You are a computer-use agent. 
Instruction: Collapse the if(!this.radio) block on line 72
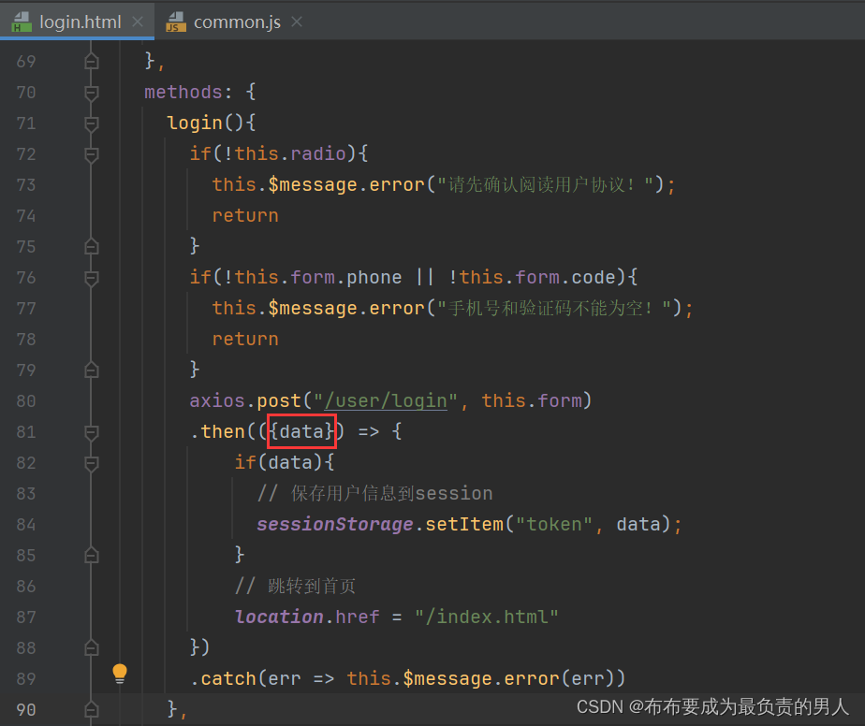coord(91,154)
